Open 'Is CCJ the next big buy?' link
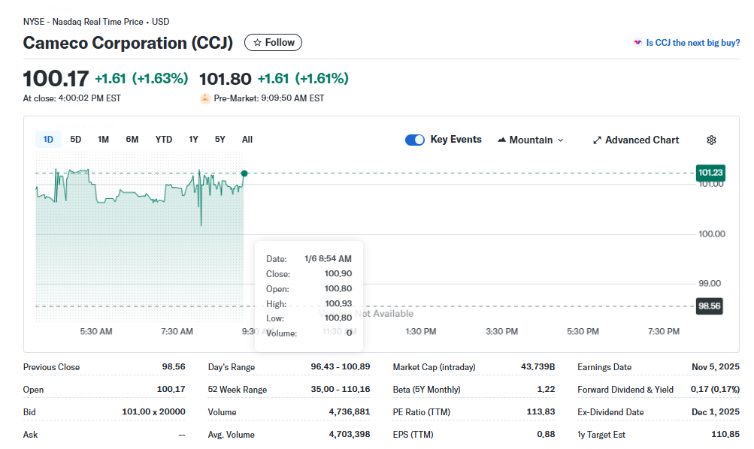754x449 pixels. coord(692,43)
